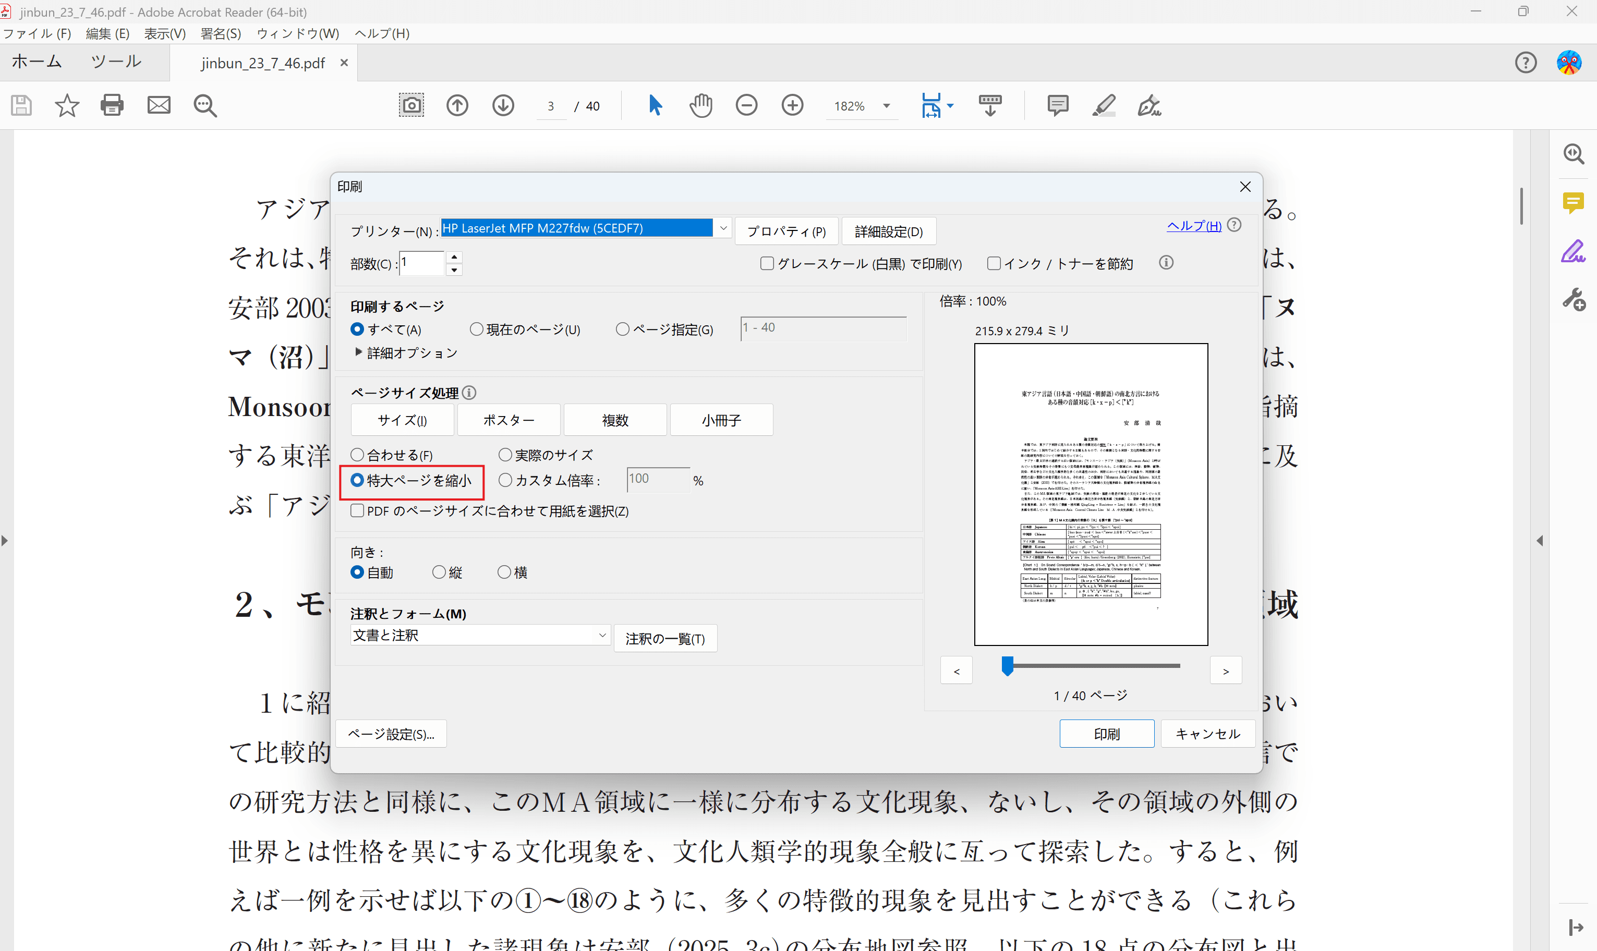Click the page number input field
Screen dimensions: 1597x951
coord(552,106)
